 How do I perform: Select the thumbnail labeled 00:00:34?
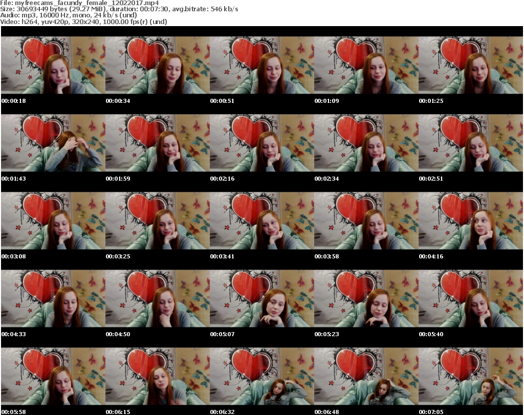158,65
